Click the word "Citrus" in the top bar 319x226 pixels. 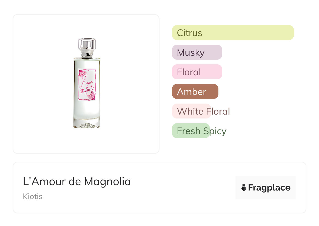click(189, 33)
